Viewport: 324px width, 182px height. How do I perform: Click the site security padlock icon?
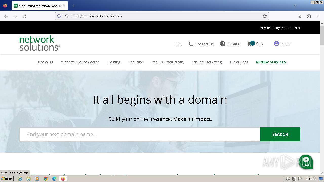click(x=66, y=16)
